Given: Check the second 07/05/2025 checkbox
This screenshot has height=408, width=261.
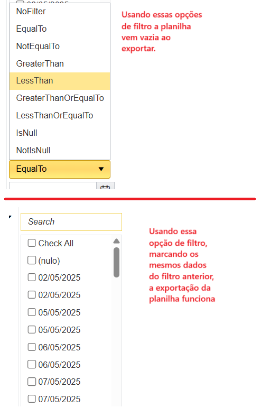Looking at the screenshot, I should coord(32,399).
